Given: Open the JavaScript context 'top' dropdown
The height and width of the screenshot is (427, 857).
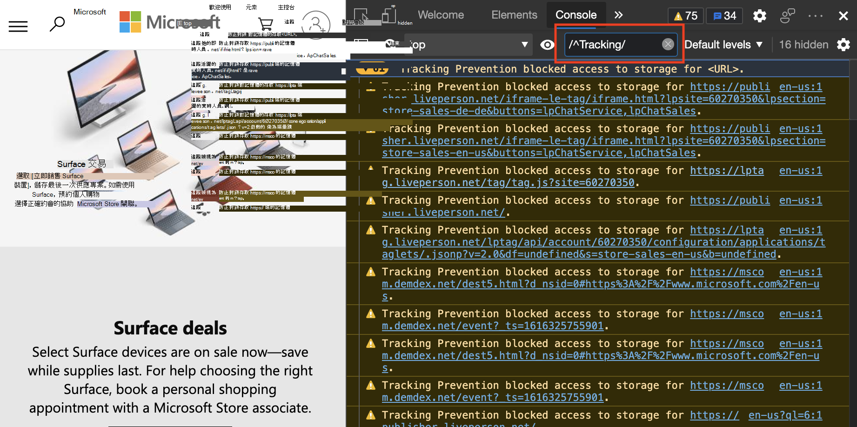Looking at the screenshot, I should click(469, 45).
